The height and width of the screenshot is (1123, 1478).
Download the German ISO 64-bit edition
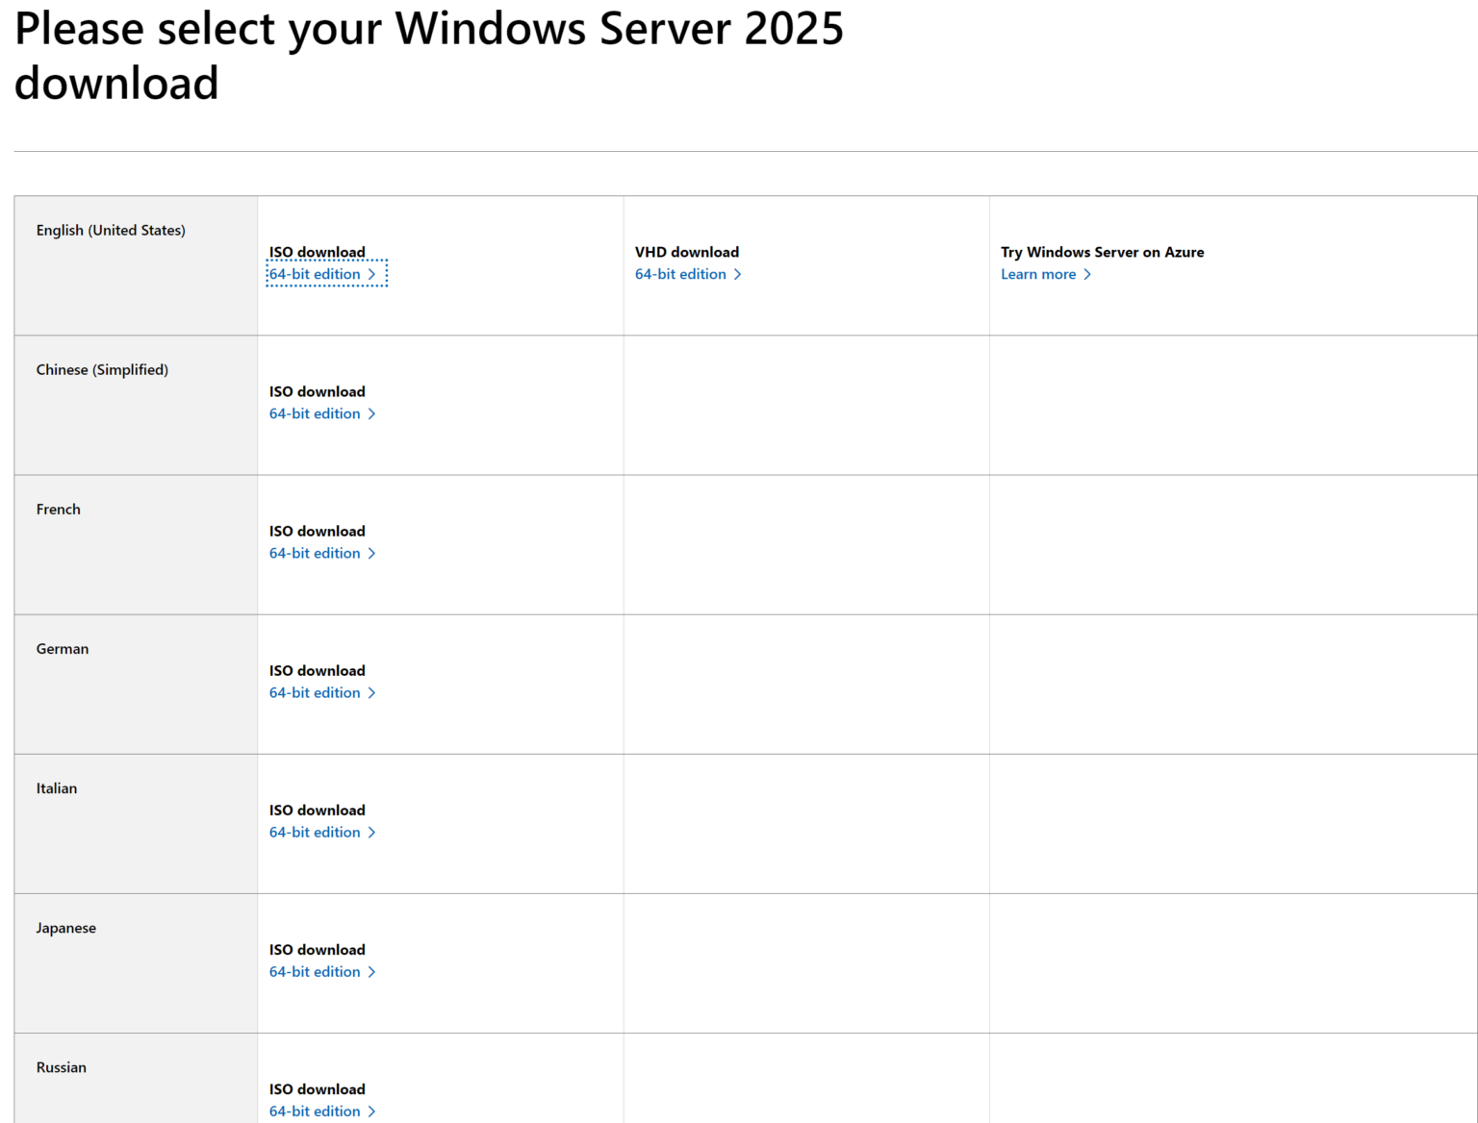314,692
